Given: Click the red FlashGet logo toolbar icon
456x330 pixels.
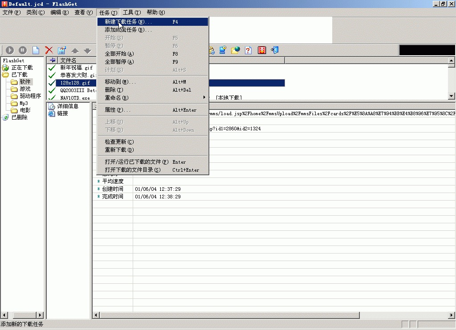Looking at the screenshot, I should pos(262,50).
